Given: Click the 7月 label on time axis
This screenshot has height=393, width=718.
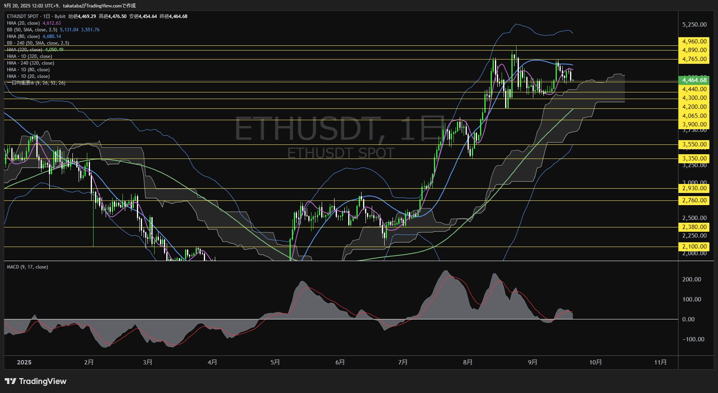Looking at the screenshot, I should pos(403,362).
